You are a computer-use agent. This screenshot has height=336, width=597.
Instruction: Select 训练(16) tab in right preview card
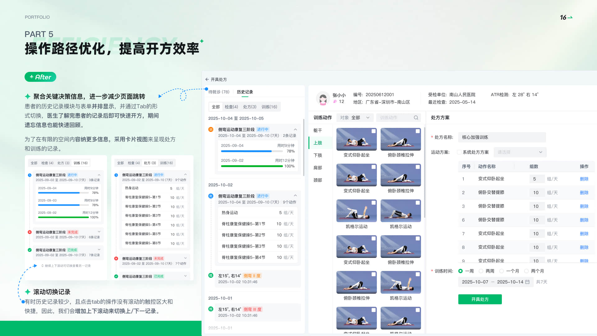coord(166,163)
